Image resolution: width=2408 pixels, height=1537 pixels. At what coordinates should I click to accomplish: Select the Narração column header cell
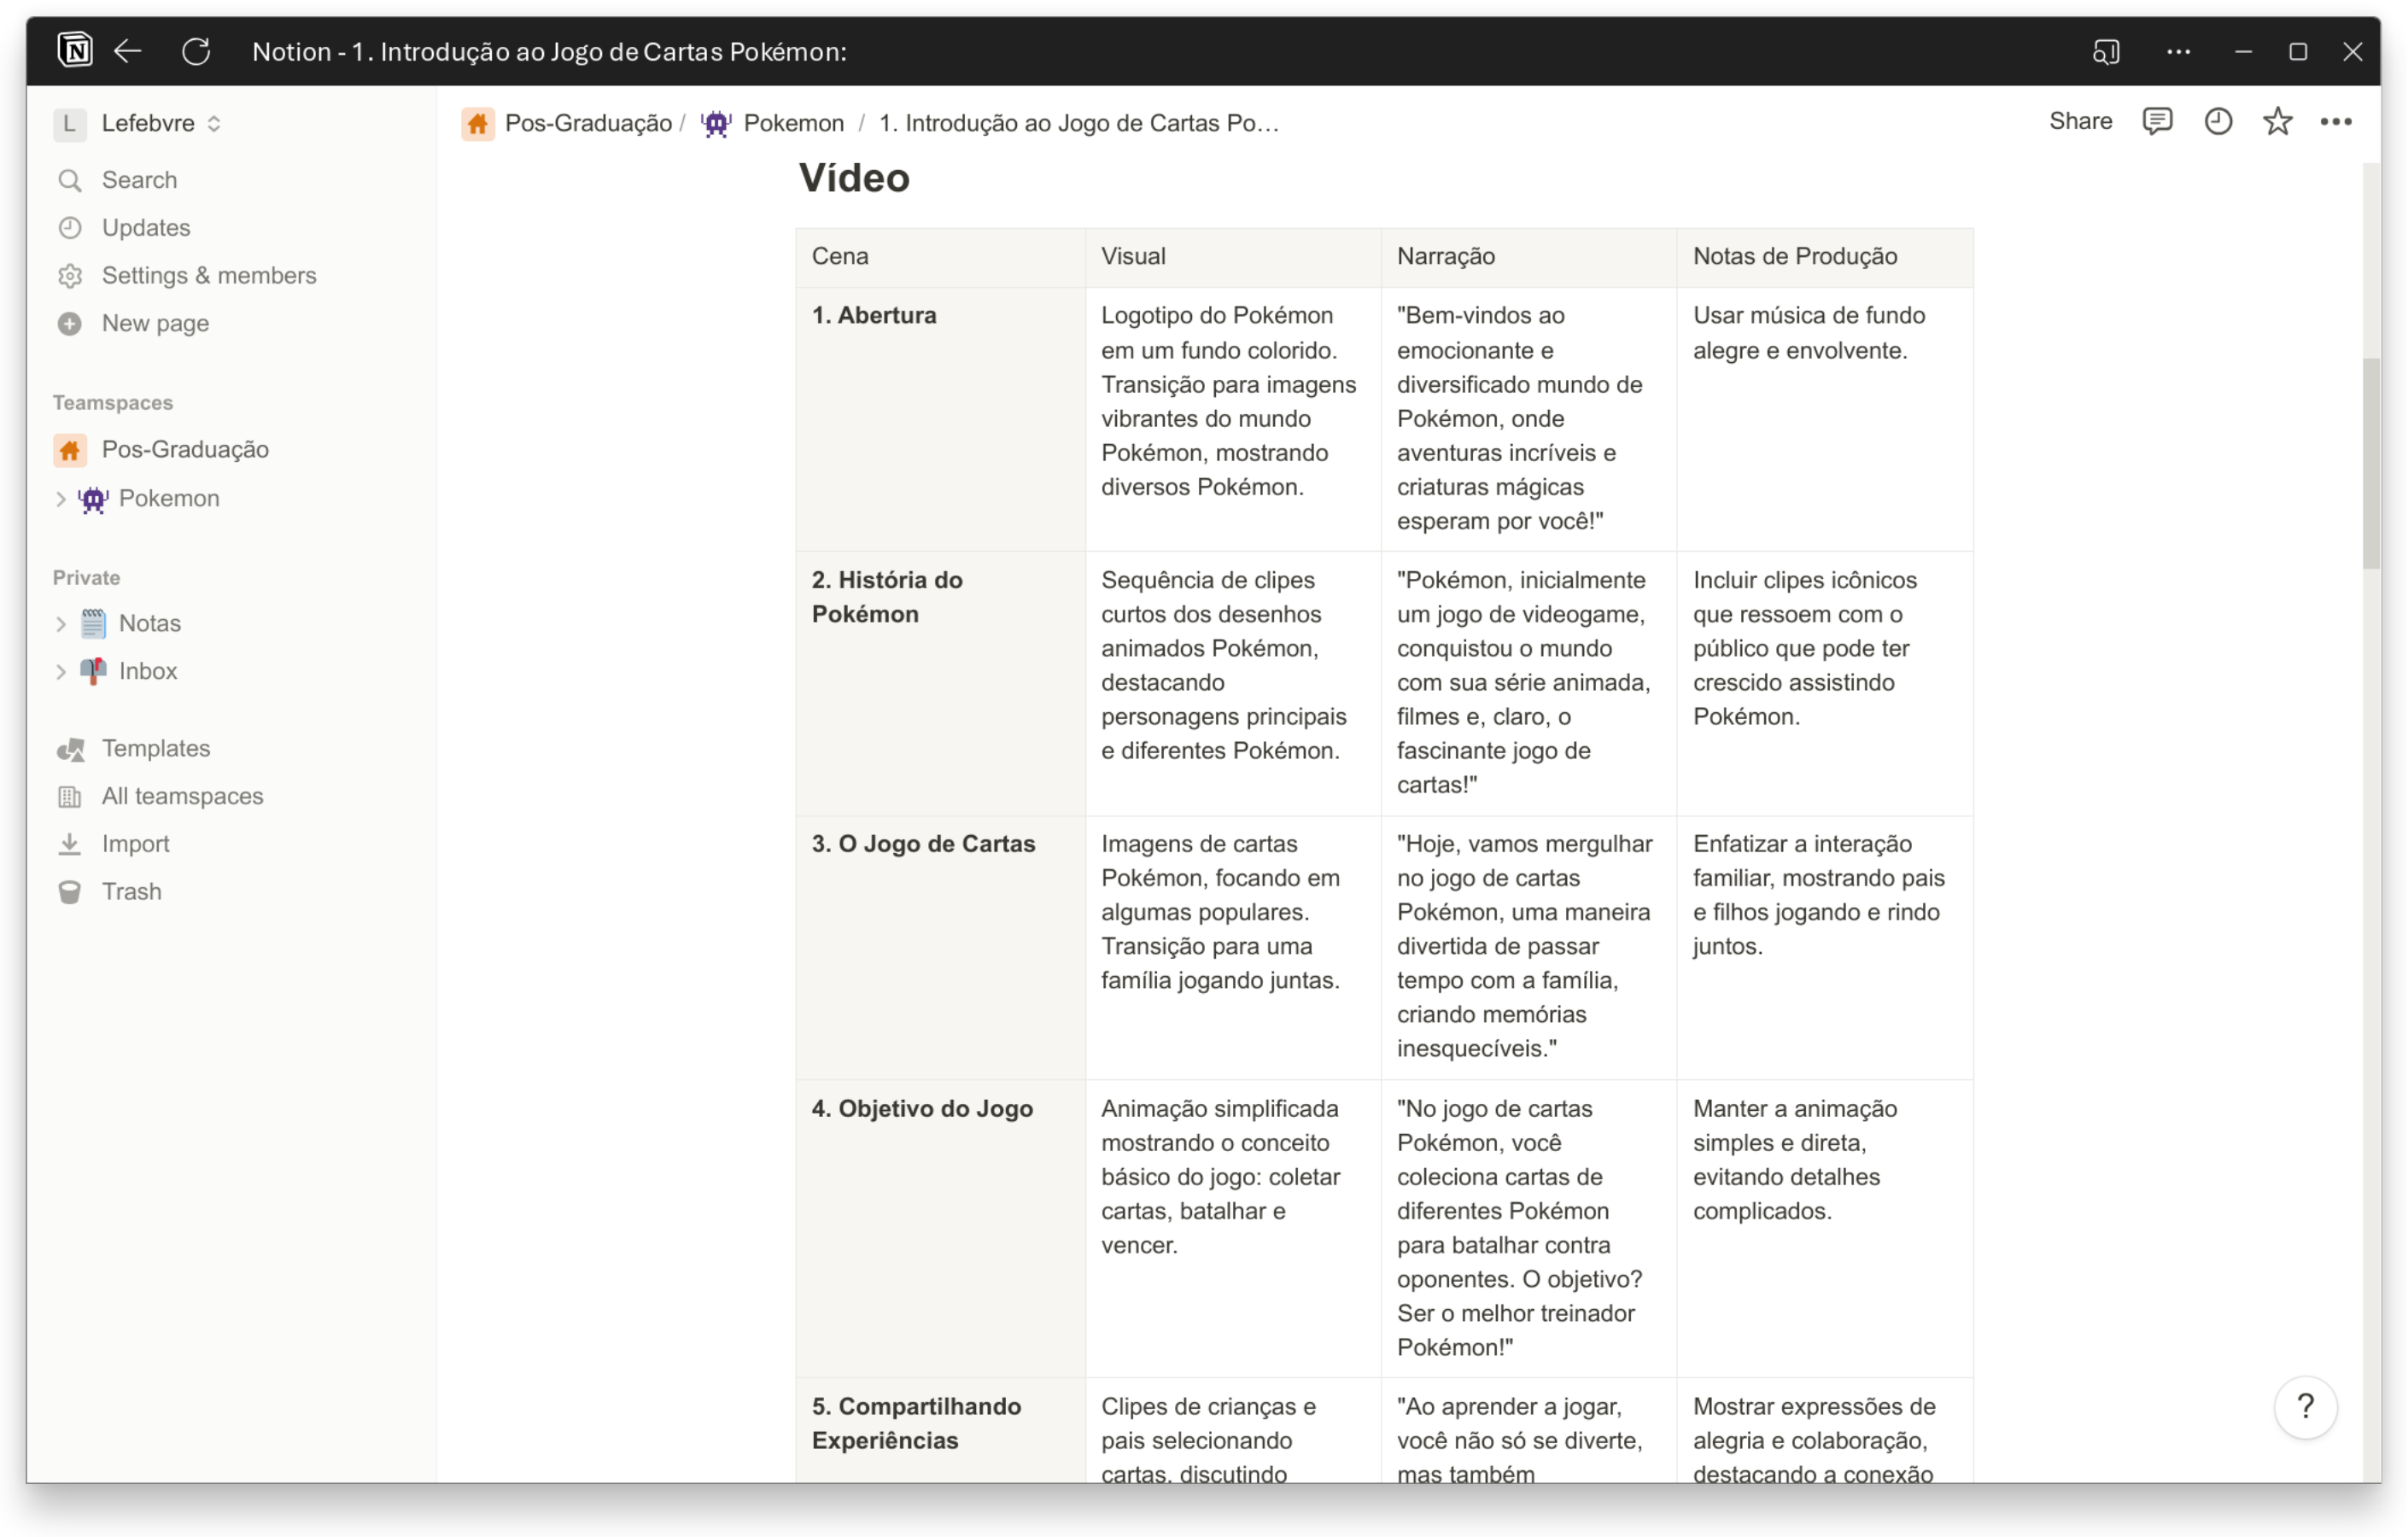tap(1529, 257)
